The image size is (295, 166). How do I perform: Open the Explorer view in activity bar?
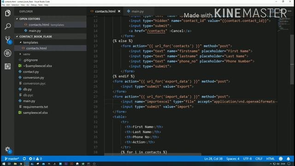tap(7, 13)
